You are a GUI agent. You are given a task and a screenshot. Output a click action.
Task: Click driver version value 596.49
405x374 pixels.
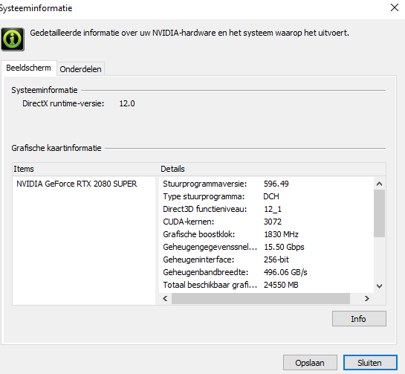point(276,184)
